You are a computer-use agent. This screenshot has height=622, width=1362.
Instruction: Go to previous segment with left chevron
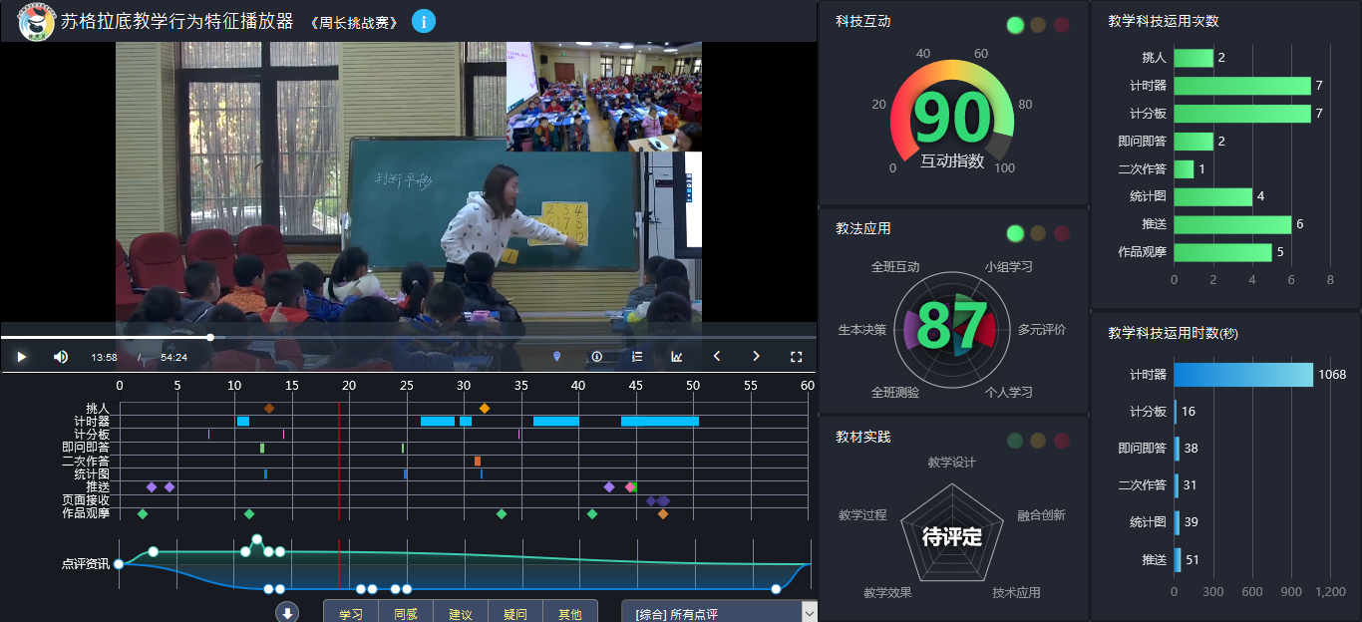tap(717, 357)
